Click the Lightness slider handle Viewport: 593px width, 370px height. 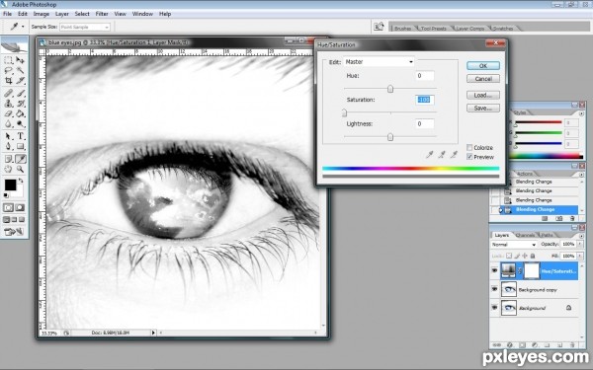(390, 137)
